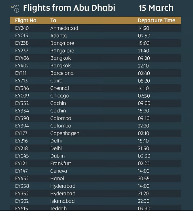Select the Flight No. column header
Image resolution: width=193 pixels, height=211 pixels.
26,21
